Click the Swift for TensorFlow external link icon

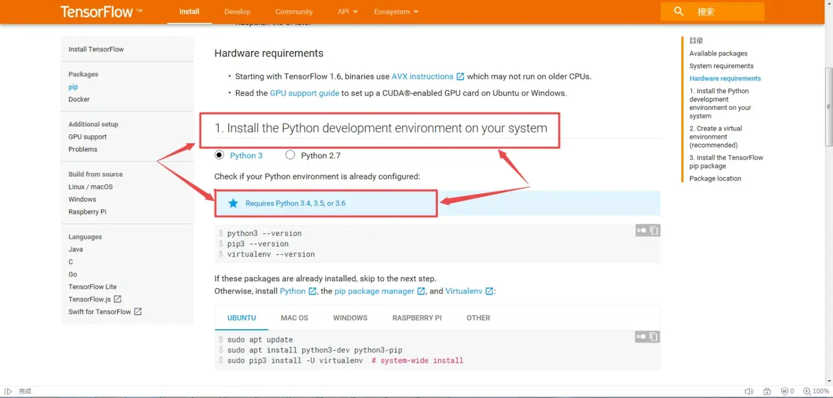point(138,311)
